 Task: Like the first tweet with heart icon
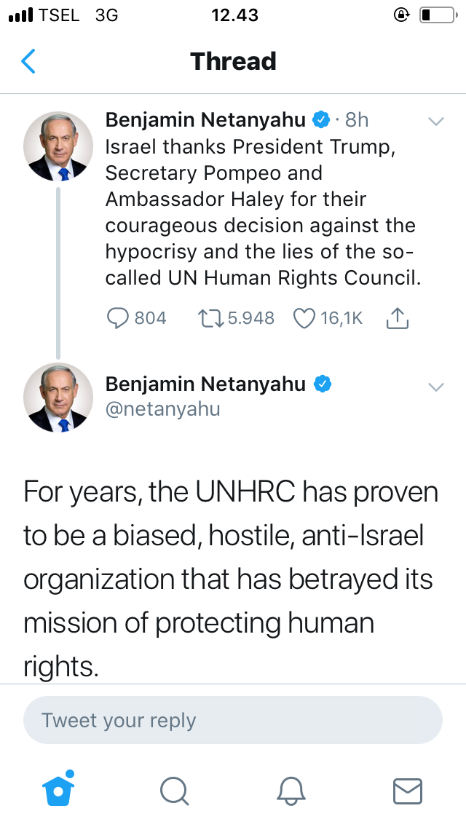point(304,318)
